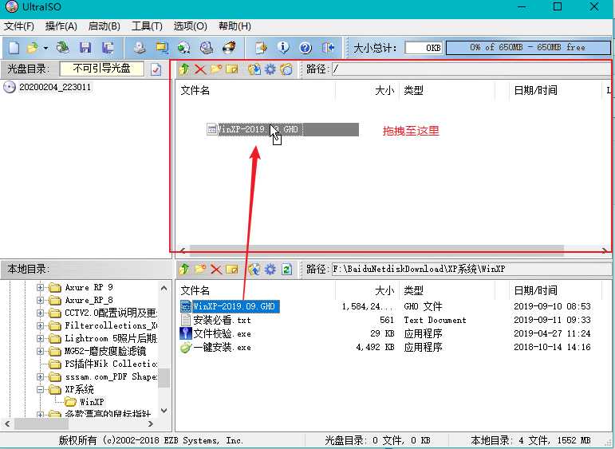Select the 一键安装.exe file

coord(222,348)
